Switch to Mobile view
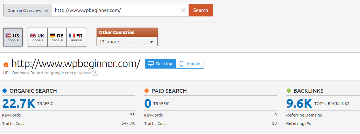 click(x=190, y=64)
